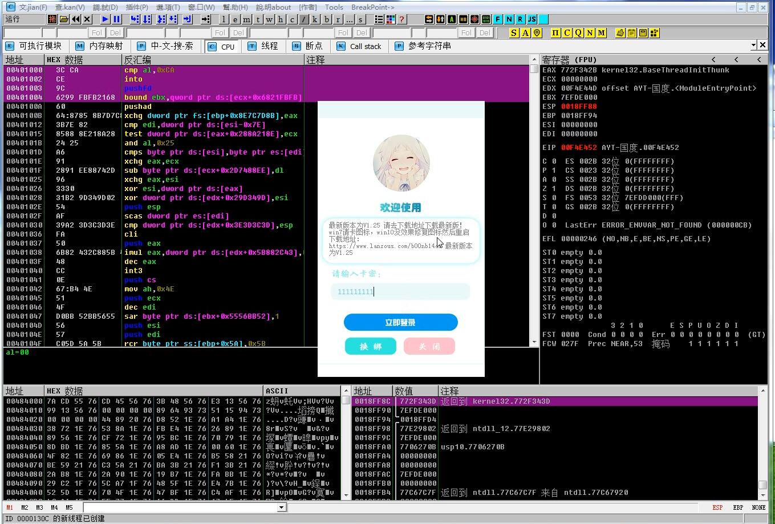Image resolution: width=775 pixels, height=524 pixels.
Task: Open the 文.jian(F) file menu
Action: point(33,7)
